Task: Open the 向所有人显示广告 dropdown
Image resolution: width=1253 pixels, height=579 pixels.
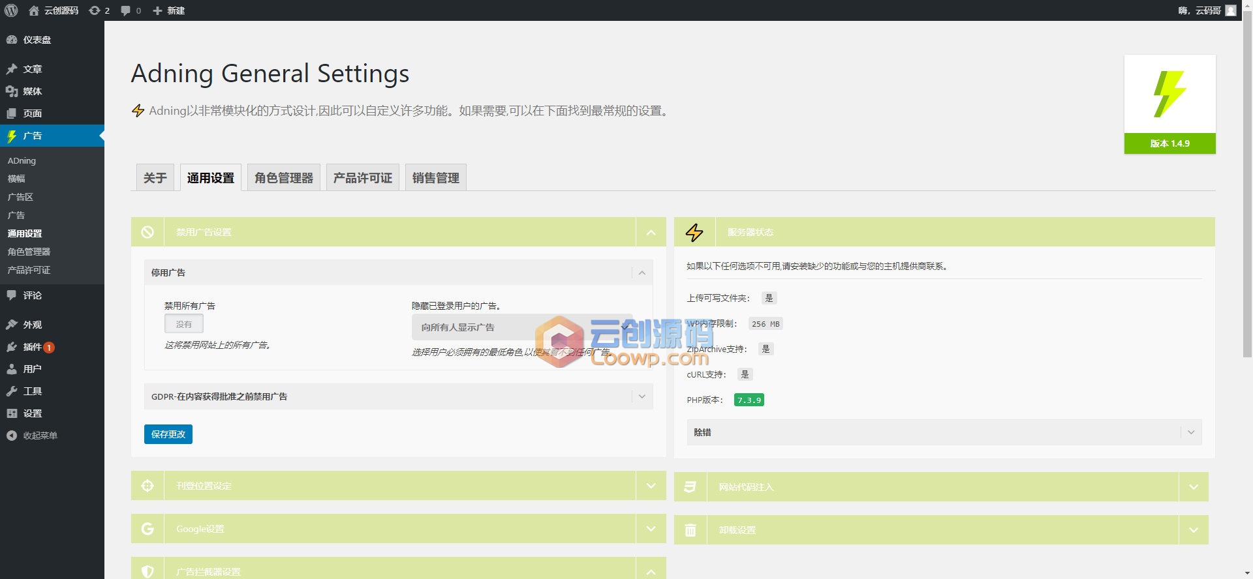Action: click(x=522, y=327)
